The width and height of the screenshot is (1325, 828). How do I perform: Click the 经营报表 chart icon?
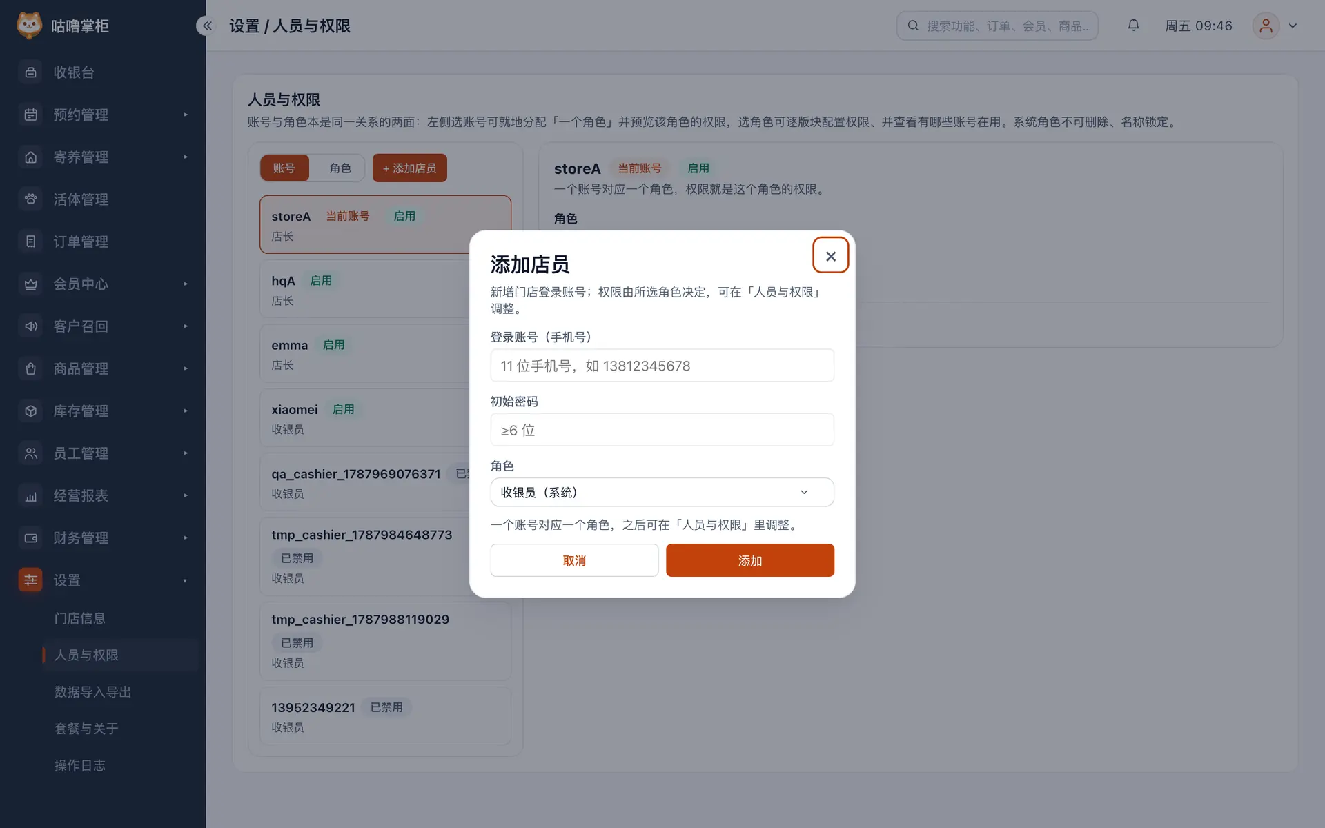coord(30,495)
